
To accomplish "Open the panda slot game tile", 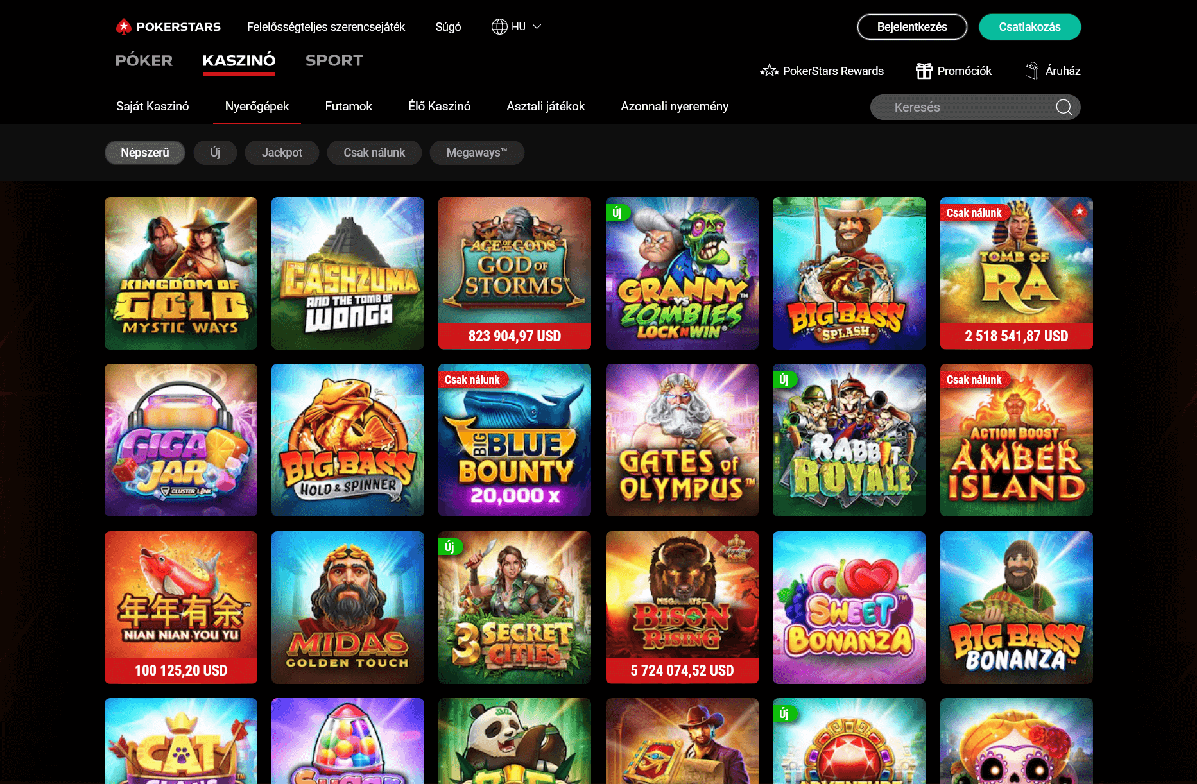I will [x=515, y=741].
